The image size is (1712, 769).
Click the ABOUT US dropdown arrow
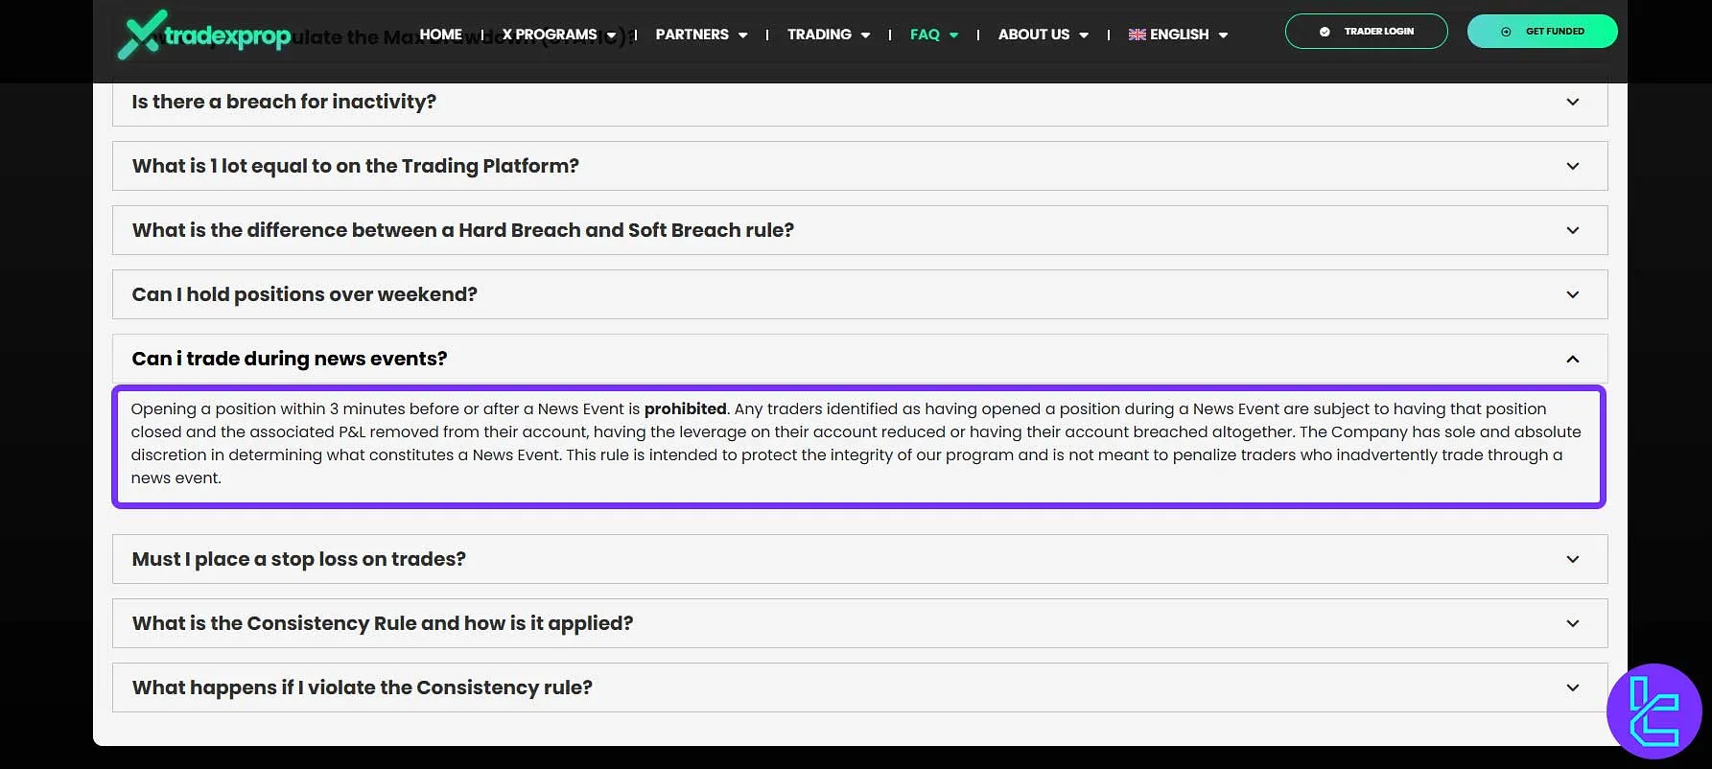click(1084, 35)
